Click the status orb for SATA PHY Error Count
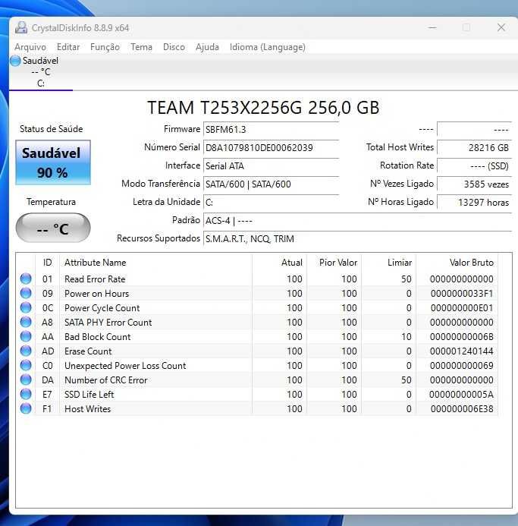518x526 pixels. coord(26,322)
